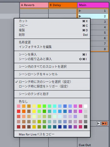The height and width of the screenshot is (147, 110).
Task: Choose シーン内のすべてのスロットを選択
Action: (x=52, y=67)
